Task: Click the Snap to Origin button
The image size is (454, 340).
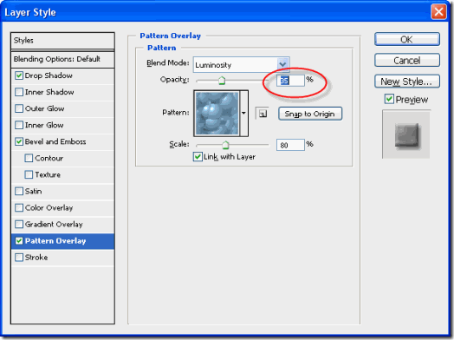Action: [310, 114]
